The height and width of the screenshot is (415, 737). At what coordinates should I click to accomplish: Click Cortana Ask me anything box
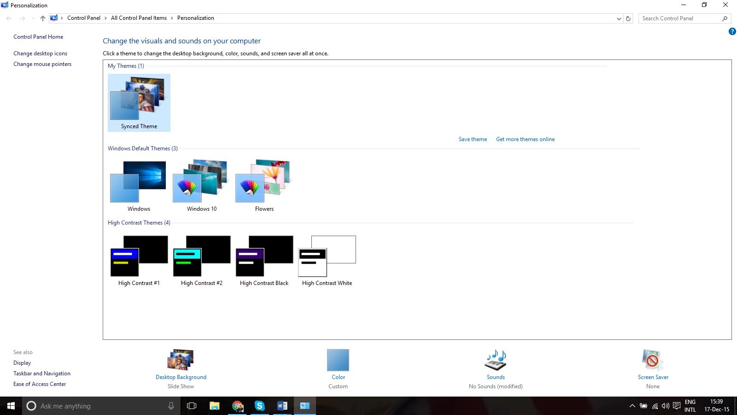point(101,406)
